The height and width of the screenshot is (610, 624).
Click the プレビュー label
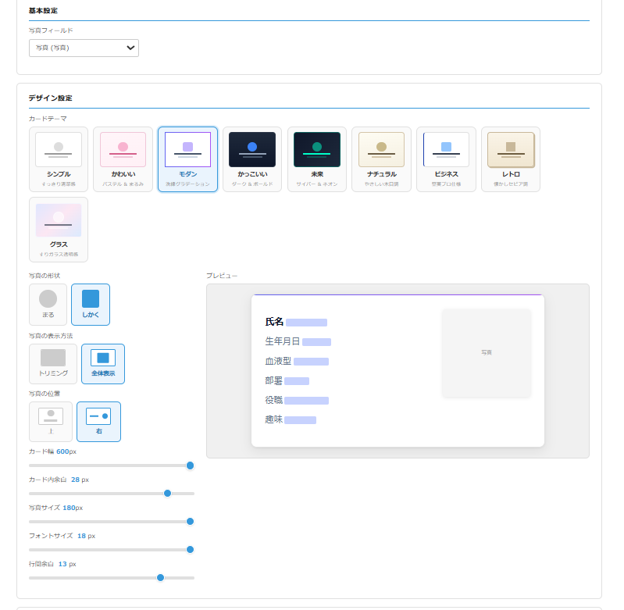pos(222,276)
